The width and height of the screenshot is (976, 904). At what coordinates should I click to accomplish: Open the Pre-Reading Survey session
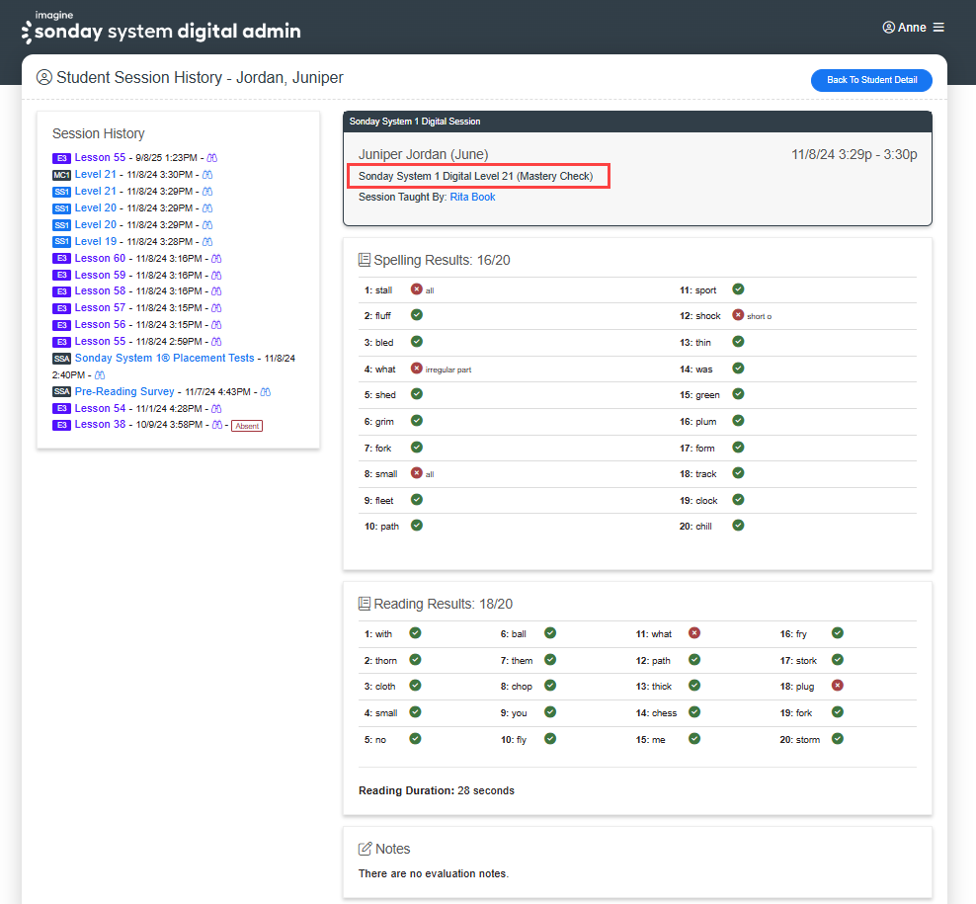[124, 392]
